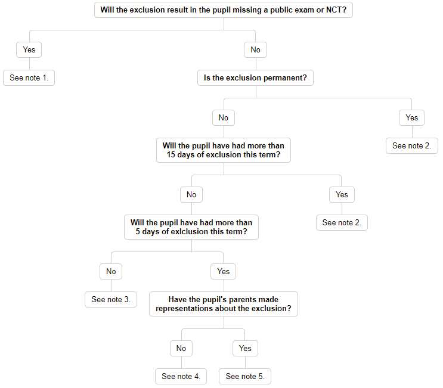Screen dimensions: 443x388
Task: Select the Yes box under the exam question
Action: [x=29, y=49]
